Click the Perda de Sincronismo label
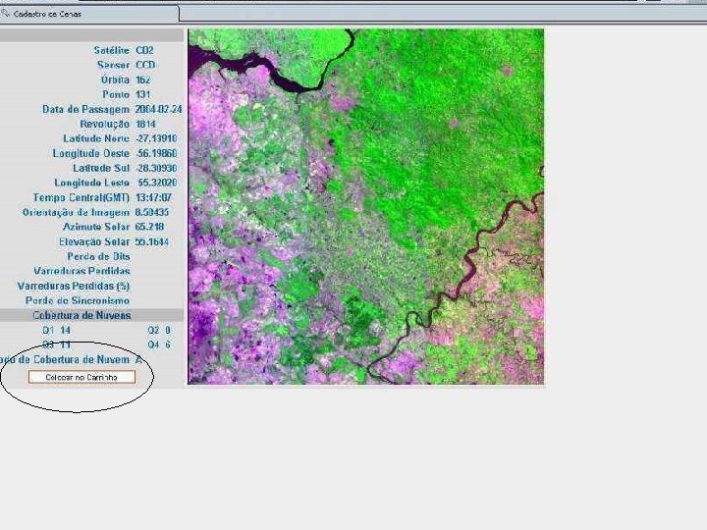The image size is (707, 530). 78,300
